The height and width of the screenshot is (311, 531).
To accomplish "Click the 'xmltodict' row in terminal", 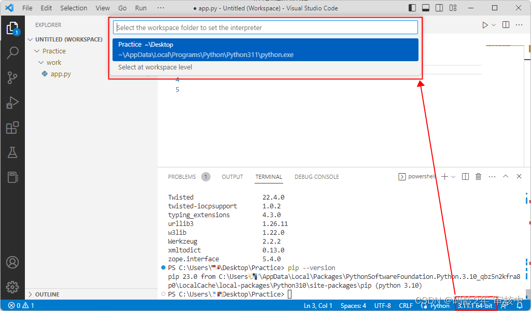I will (226, 250).
